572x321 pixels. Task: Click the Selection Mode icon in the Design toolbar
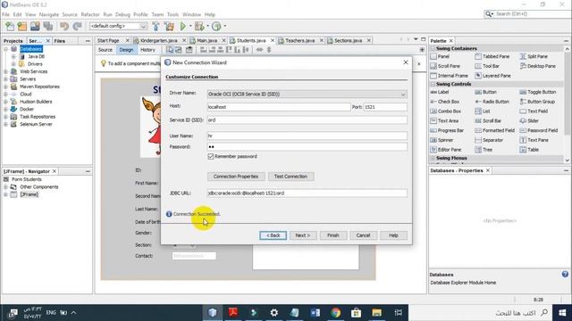(170, 50)
